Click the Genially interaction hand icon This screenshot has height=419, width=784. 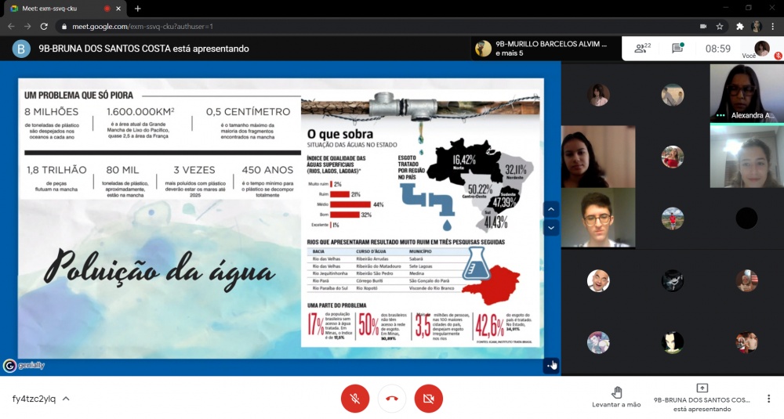tap(551, 366)
